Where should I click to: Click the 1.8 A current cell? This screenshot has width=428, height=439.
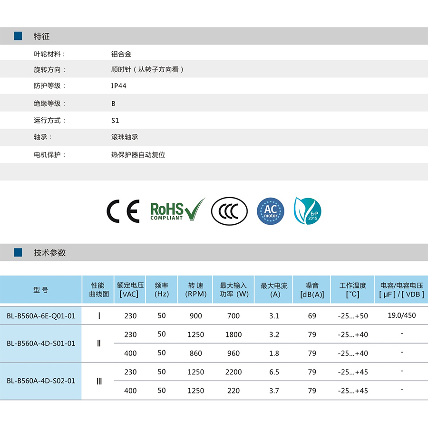(274, 353)
